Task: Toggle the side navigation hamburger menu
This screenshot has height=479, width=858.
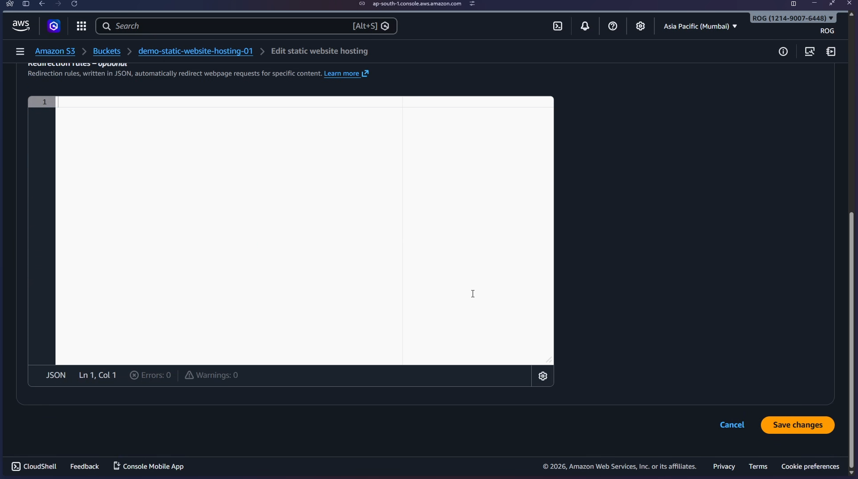Action: pyautogui.click(x=20, y=51)
